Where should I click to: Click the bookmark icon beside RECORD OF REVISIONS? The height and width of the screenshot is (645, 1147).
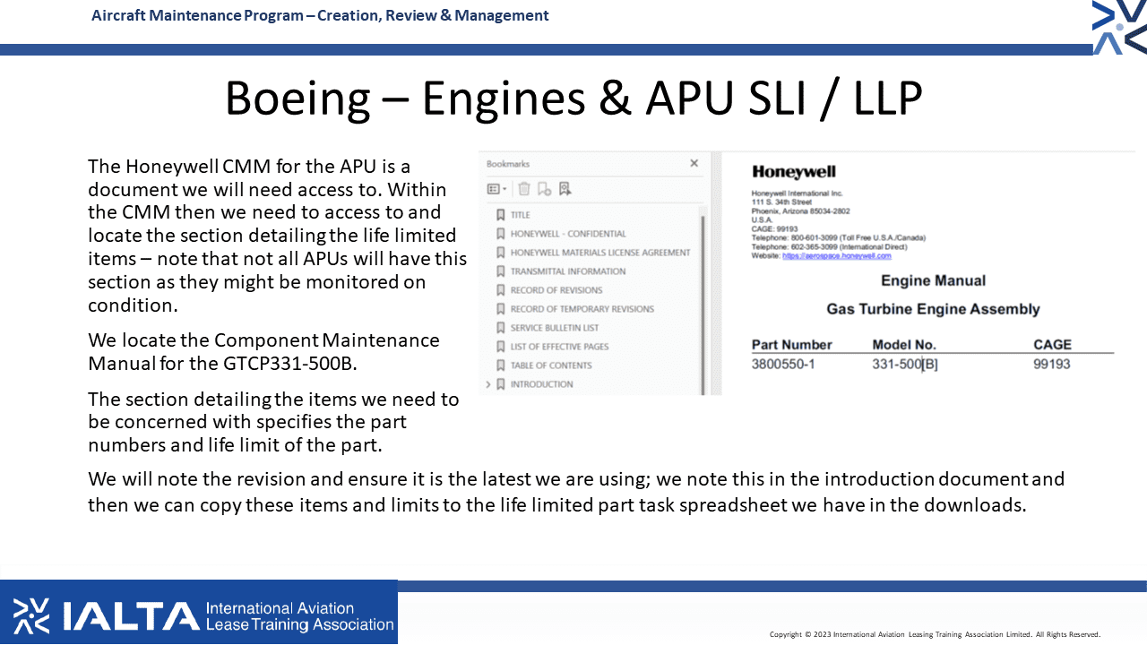coord(501,290)
